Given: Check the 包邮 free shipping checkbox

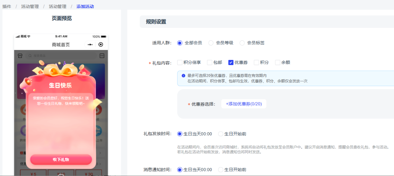Looking at the screenshot, I should [x=210, y=62].
